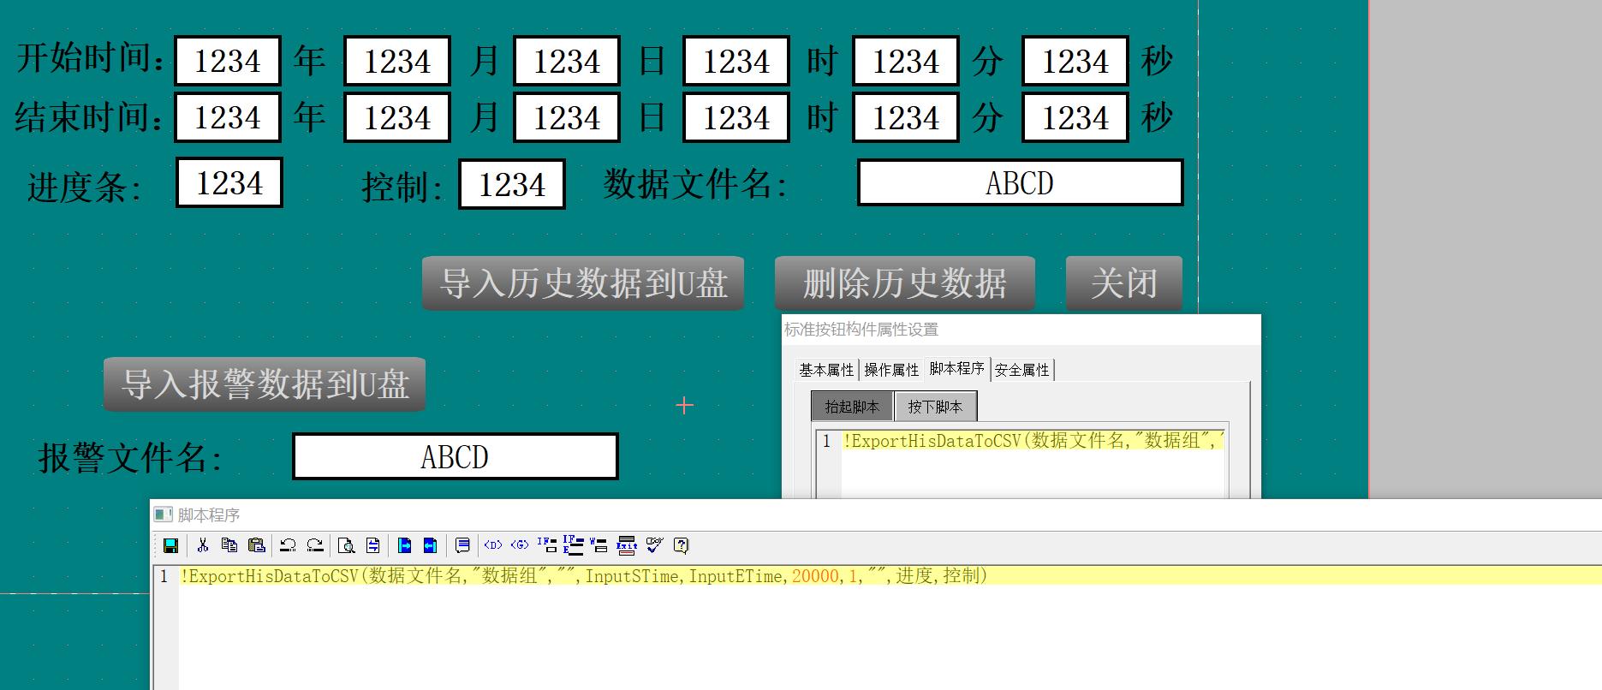
Task: Select the 脚本程序 tab
Action: pos(956,368)
